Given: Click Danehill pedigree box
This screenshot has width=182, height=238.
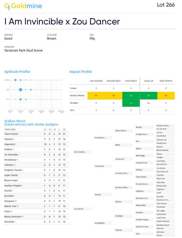Looking at the screenshot, I should [x=165, y=197].
